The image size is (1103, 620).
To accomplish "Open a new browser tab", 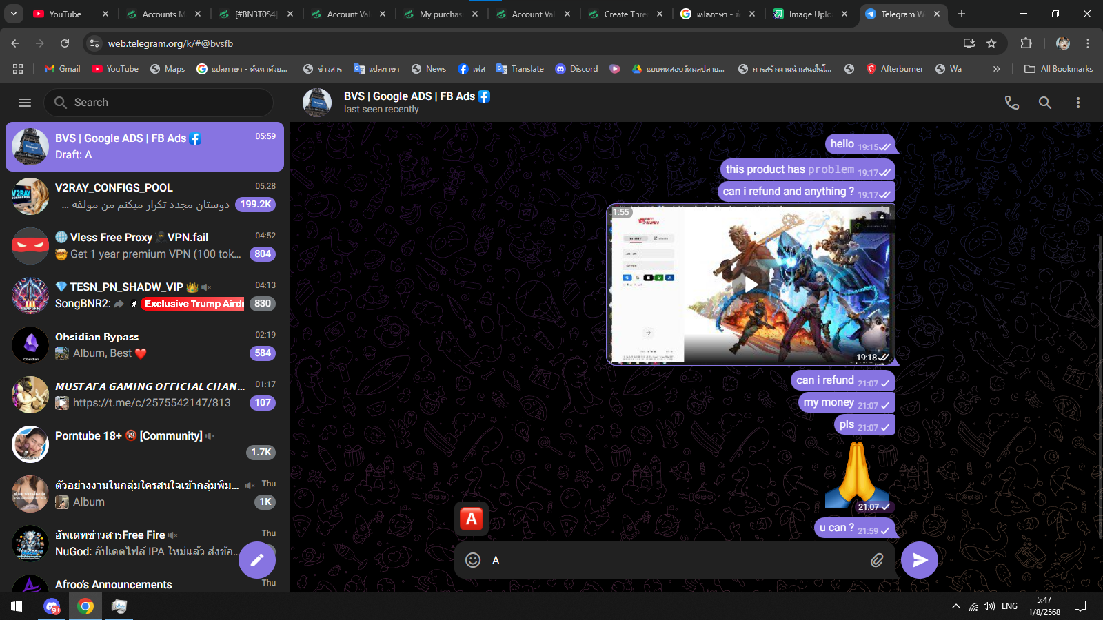I will [962, 14].
